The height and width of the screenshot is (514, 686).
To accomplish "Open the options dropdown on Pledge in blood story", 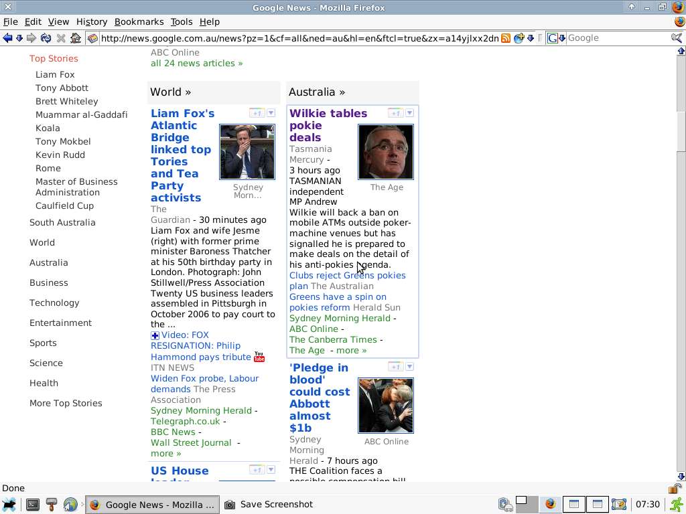I will pyautogui.click(x=409, y=367).
